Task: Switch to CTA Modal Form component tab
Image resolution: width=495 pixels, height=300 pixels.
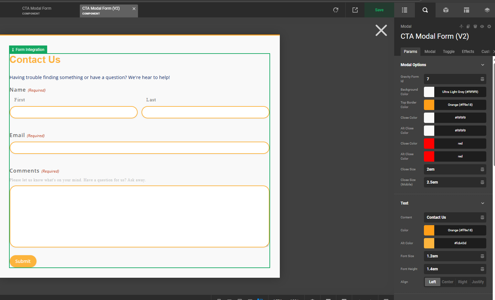Action: (37, 10)
